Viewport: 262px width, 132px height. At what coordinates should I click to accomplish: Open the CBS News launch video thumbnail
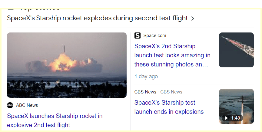pyautogui.click(x=236, y=103)
